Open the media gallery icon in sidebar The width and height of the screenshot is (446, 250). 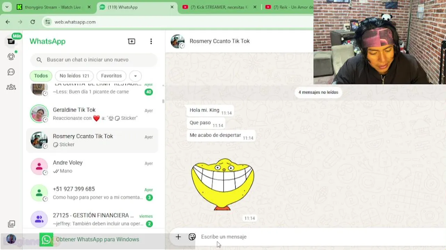tap(11, 224)
